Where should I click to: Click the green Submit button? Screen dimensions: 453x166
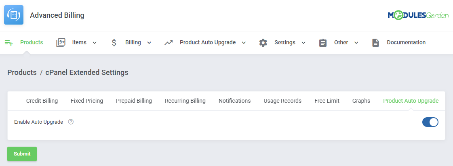pyautogui.click(x=22, y=154)
